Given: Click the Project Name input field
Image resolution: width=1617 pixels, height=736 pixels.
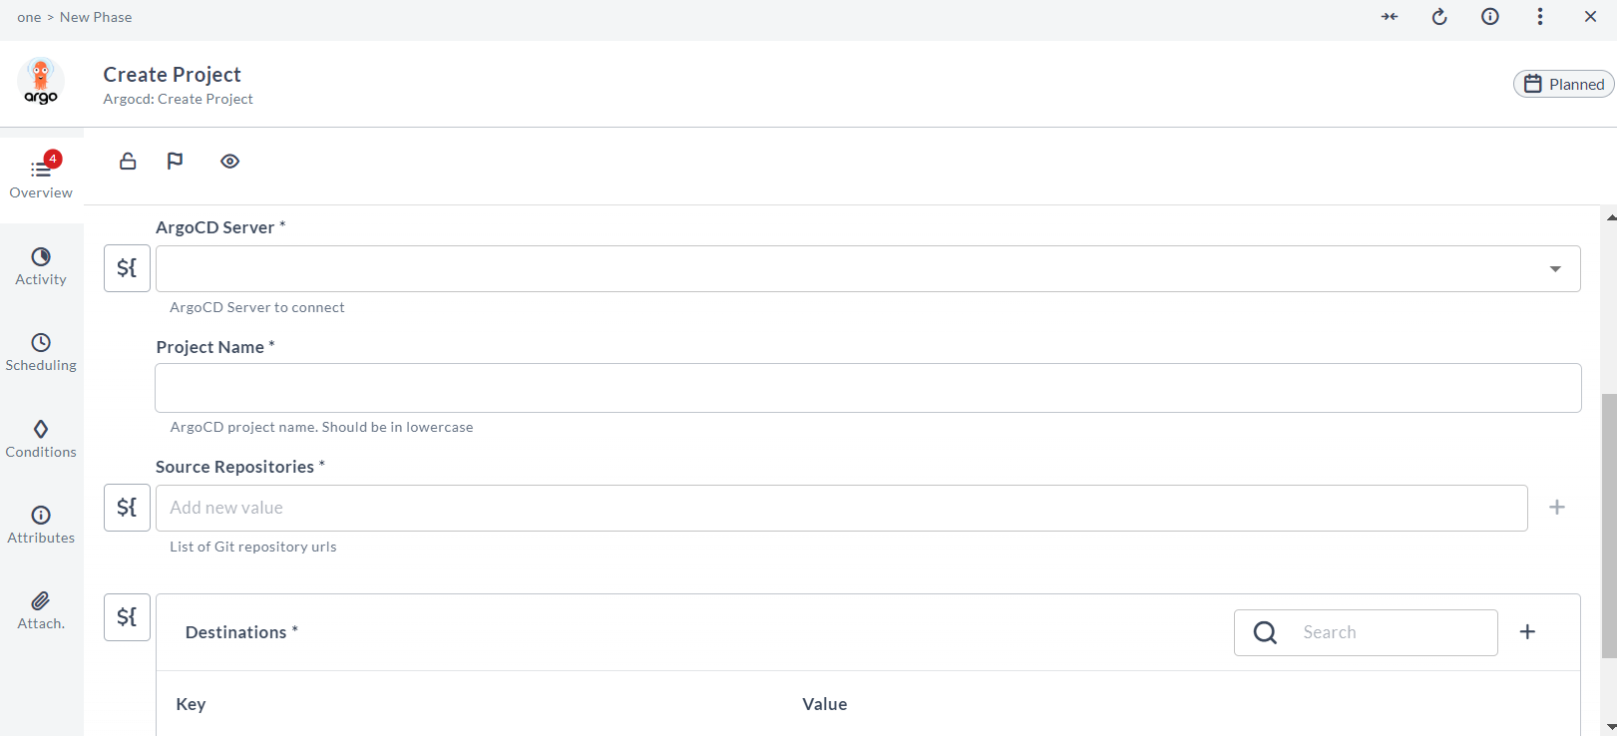Looking at the screenshot, I should (868, 388).
